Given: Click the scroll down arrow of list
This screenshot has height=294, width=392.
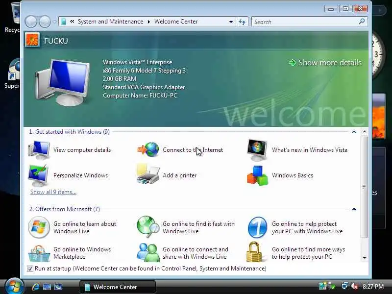Looking at the screenshot, I should point(365,258).
